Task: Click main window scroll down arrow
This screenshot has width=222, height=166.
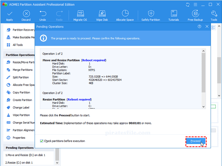Action: tap(219, 96)
